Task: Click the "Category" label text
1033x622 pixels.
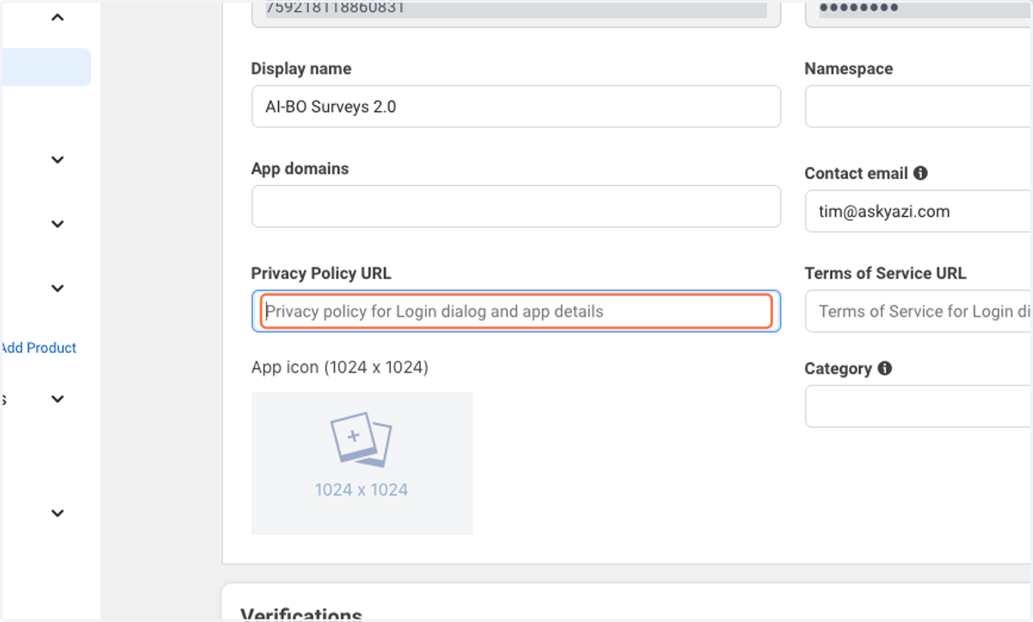Action: point(838,368)
